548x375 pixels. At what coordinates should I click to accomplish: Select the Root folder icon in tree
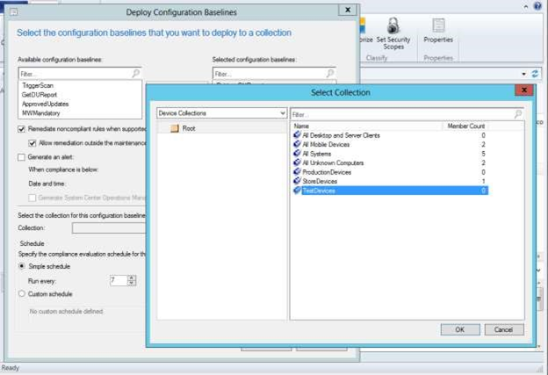(x=174, y=128)
